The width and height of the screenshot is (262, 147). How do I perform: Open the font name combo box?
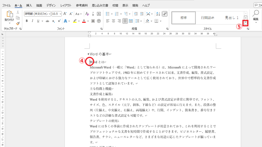37,14
